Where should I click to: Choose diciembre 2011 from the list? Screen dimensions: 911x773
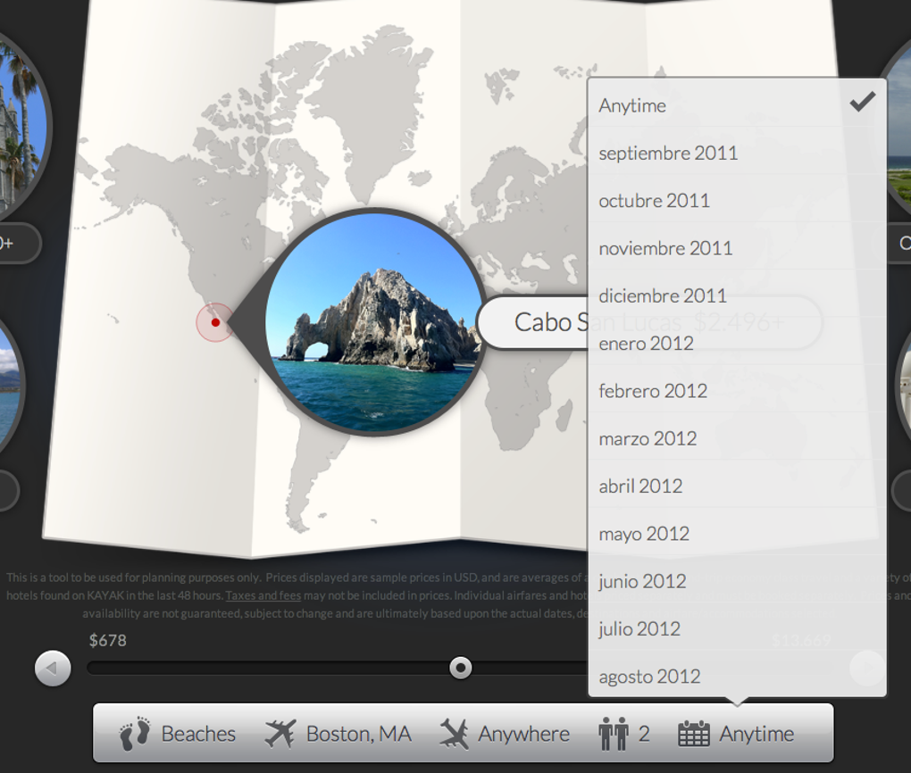tap(737, 295)
